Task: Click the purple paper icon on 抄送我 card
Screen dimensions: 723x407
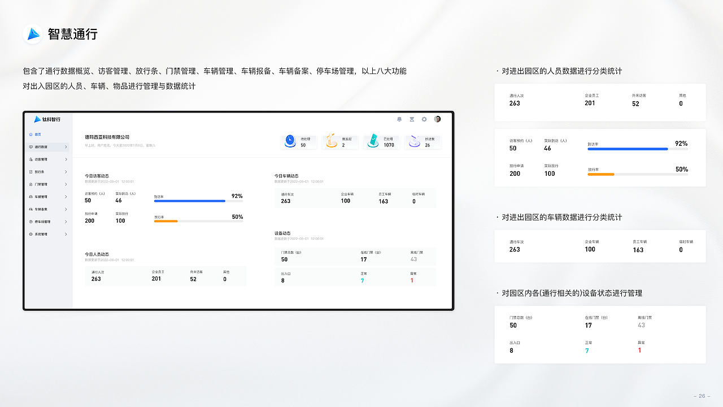Action: 415,141
